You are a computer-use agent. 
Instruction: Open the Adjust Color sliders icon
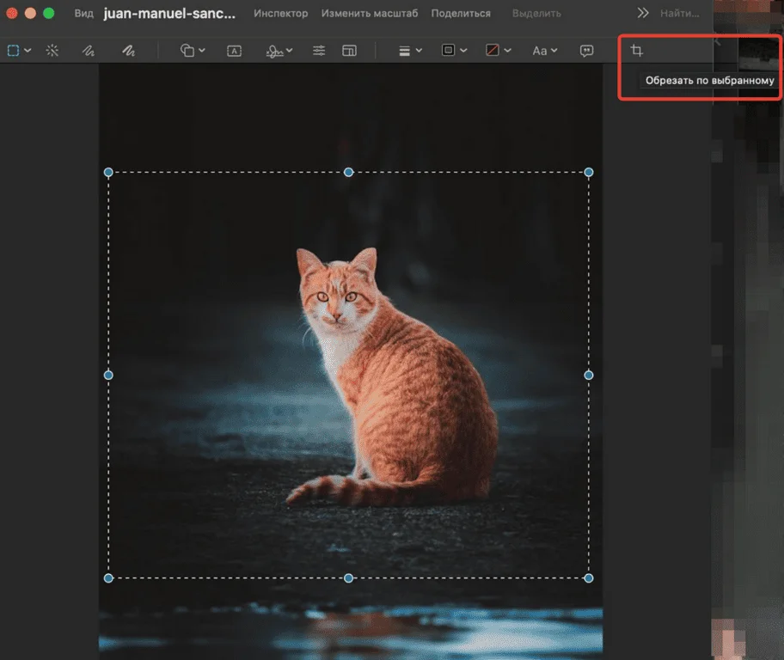(x=319, y=51)
